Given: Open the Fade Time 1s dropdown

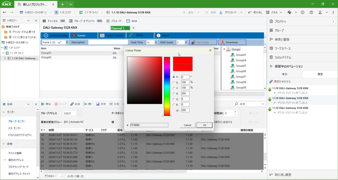Looking at the screenshot, I should click(156, 42).
